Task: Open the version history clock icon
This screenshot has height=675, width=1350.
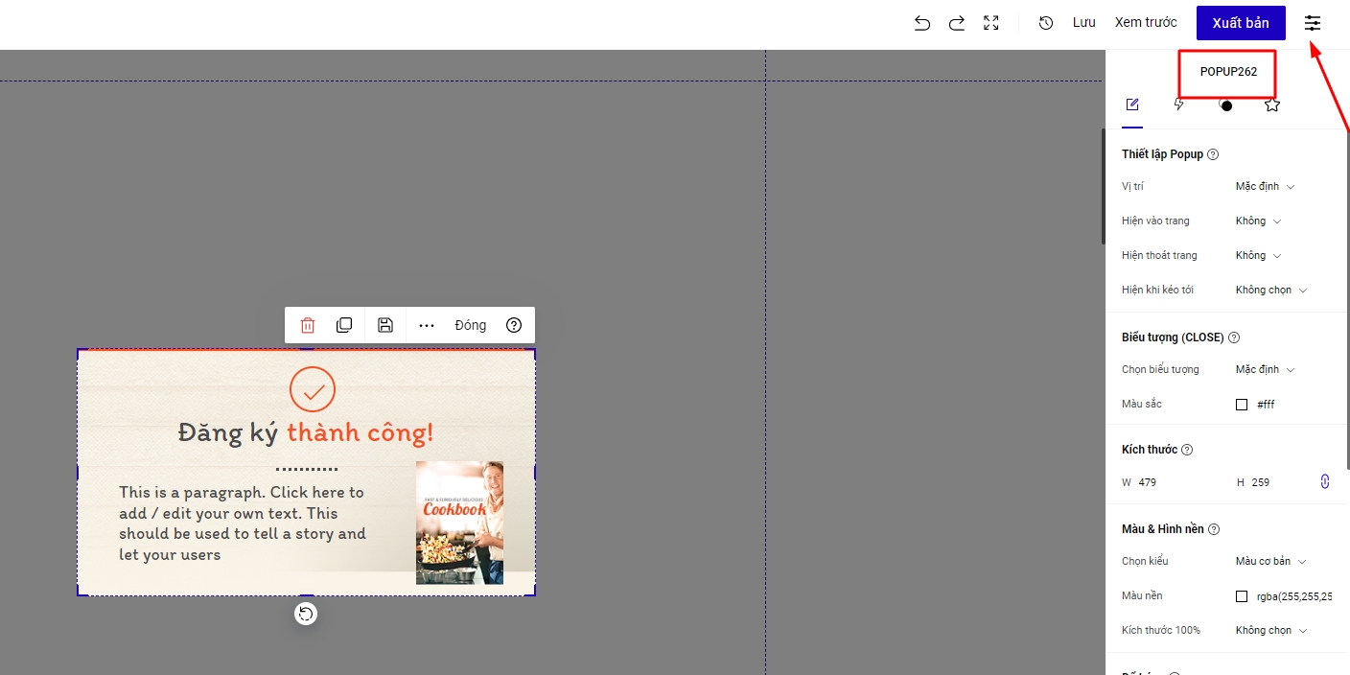Action: point(1046,23)
